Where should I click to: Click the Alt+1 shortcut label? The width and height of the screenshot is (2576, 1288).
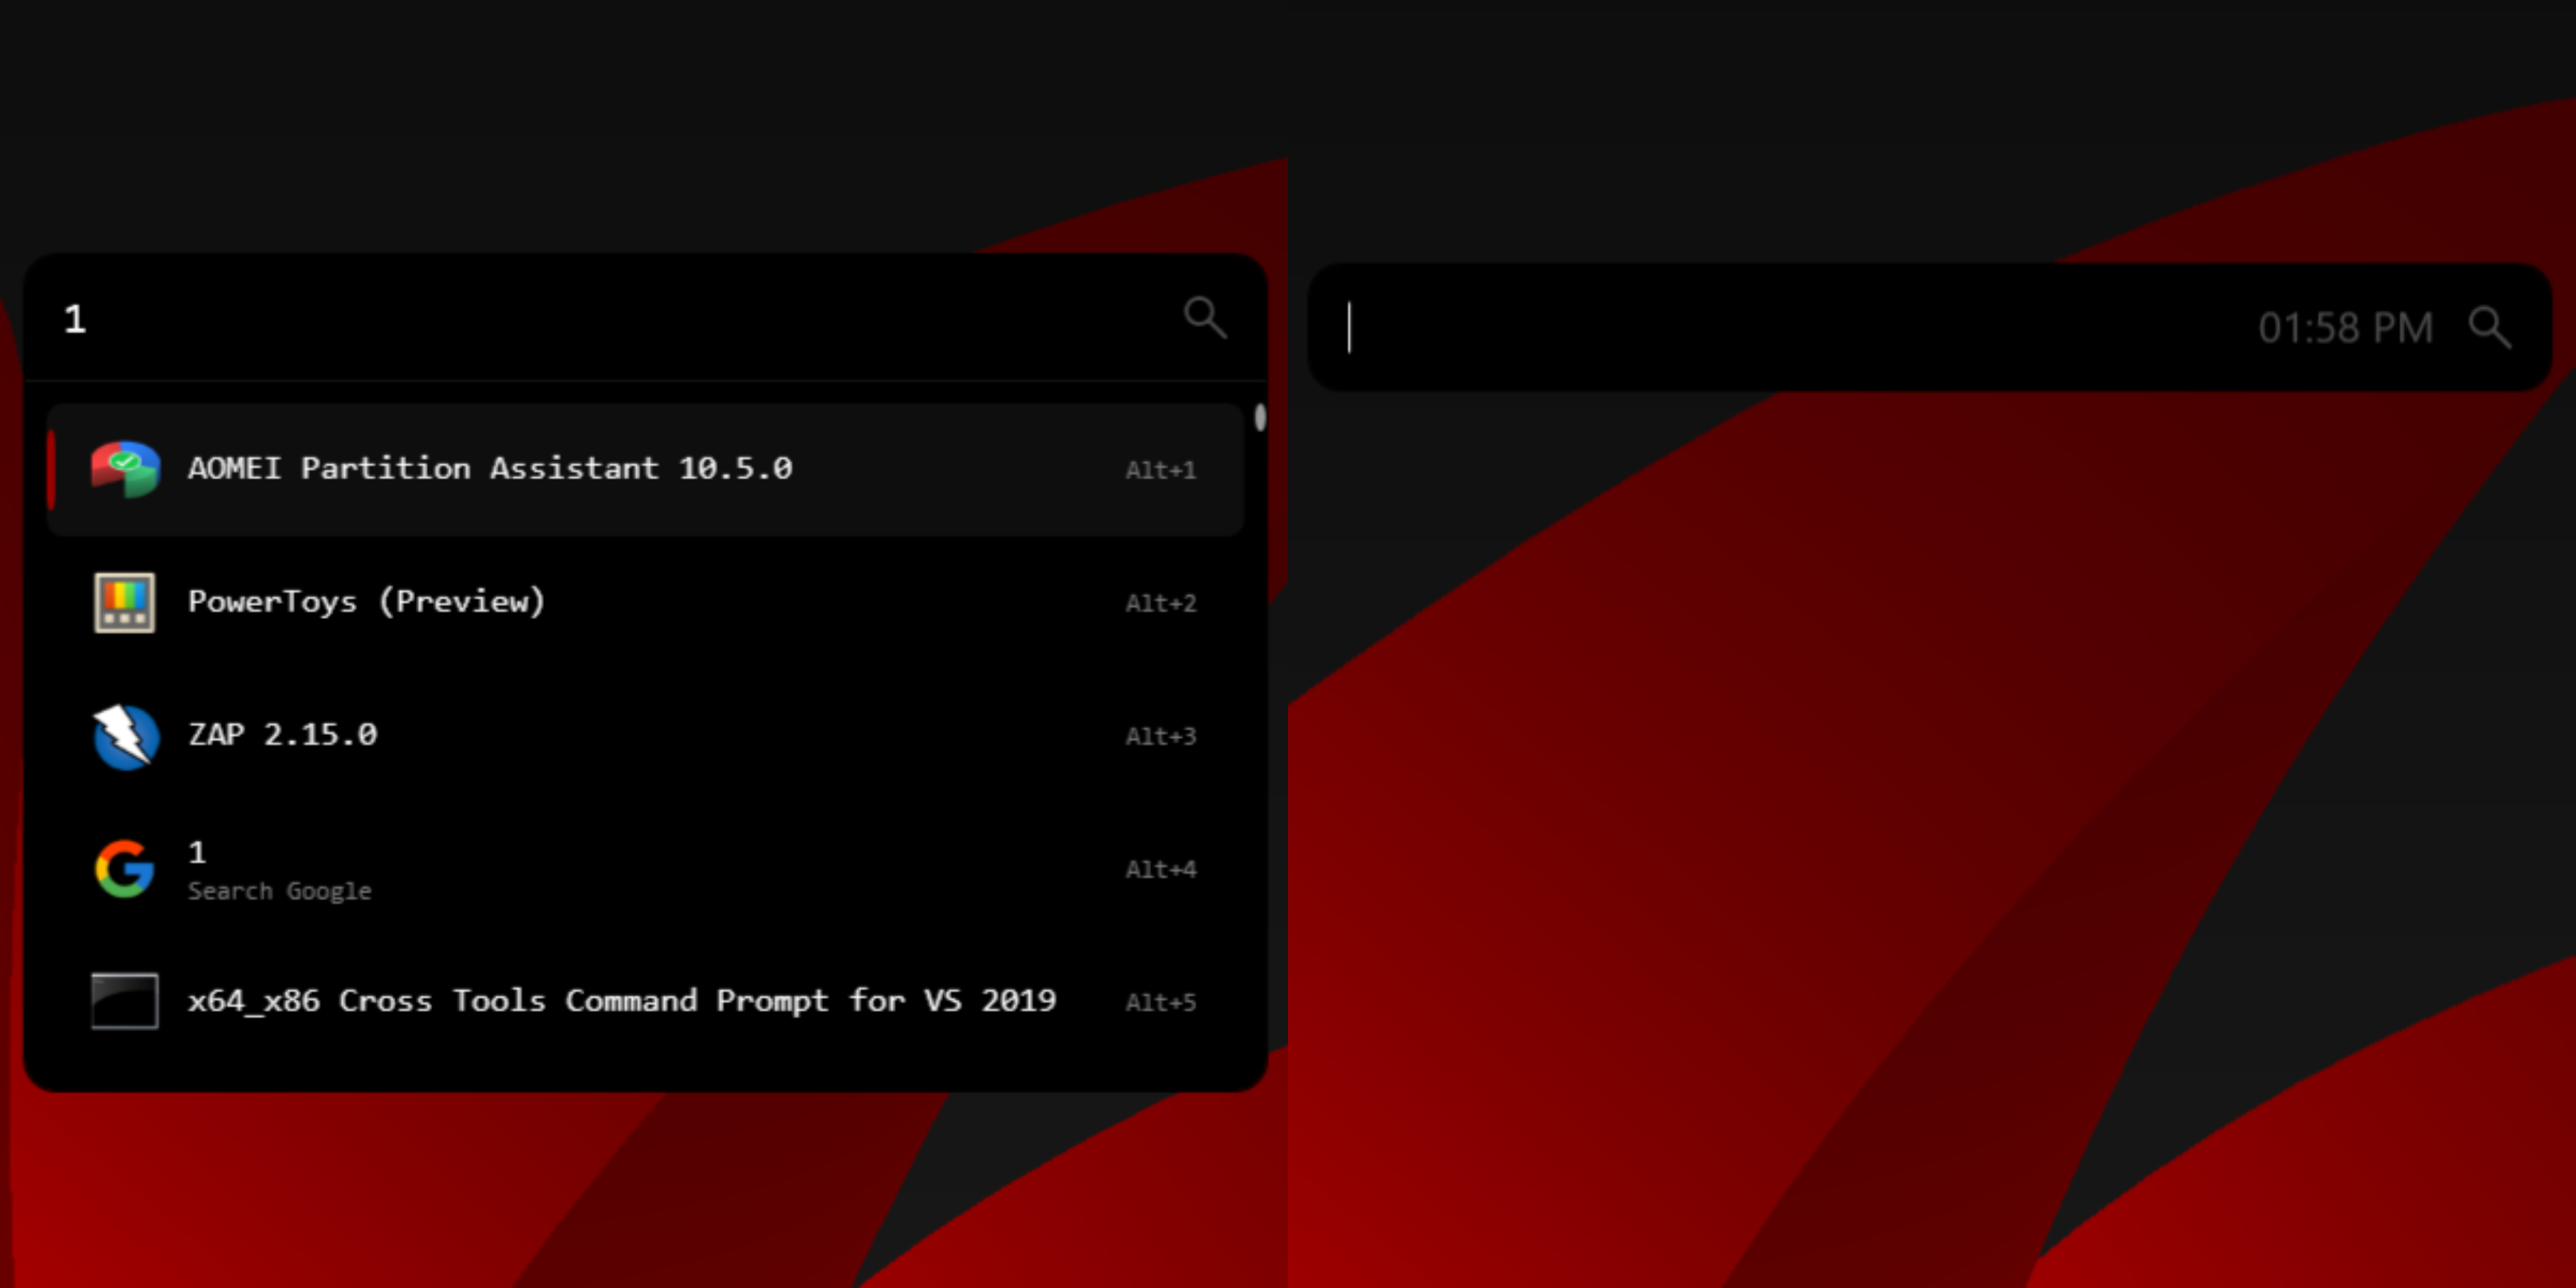coord(1160,470)
